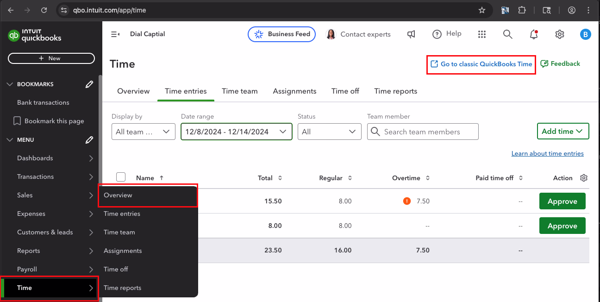Sort by Name arrow in table header
Image resolution: width=600 pixels, height=302 pixels.
point(162,178)
